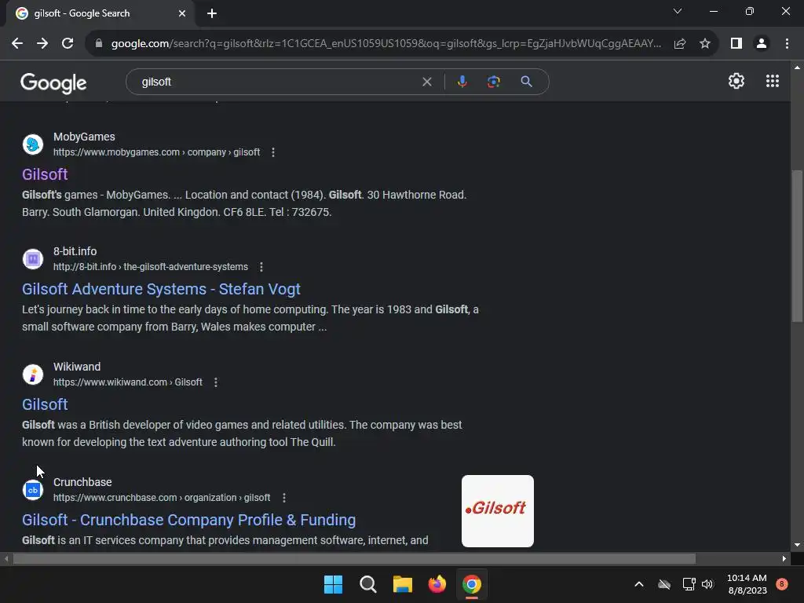
Task: Close the gilsoft Google Search tab
Action: pos(182,13)
